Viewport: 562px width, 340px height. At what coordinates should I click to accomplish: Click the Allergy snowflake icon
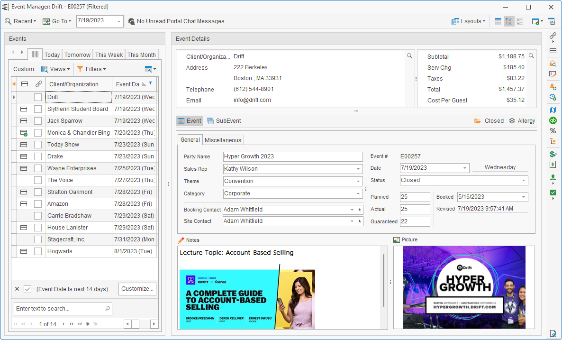512,121
